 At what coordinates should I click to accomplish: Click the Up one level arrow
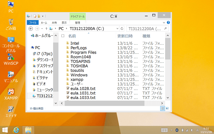pos(46,29)
